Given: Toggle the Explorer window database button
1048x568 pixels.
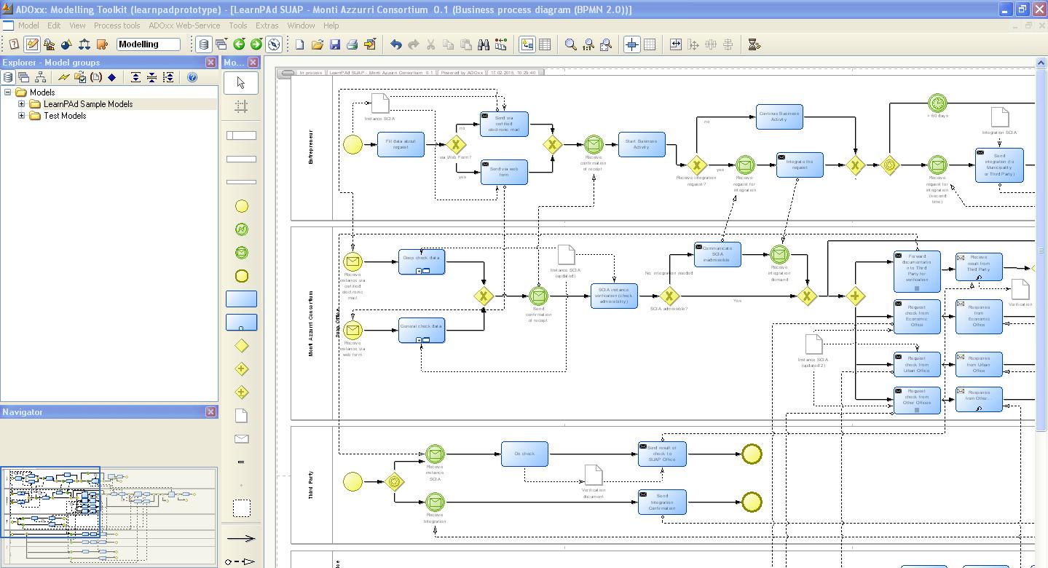Looking at the screenshot, I should coord(204,44).
